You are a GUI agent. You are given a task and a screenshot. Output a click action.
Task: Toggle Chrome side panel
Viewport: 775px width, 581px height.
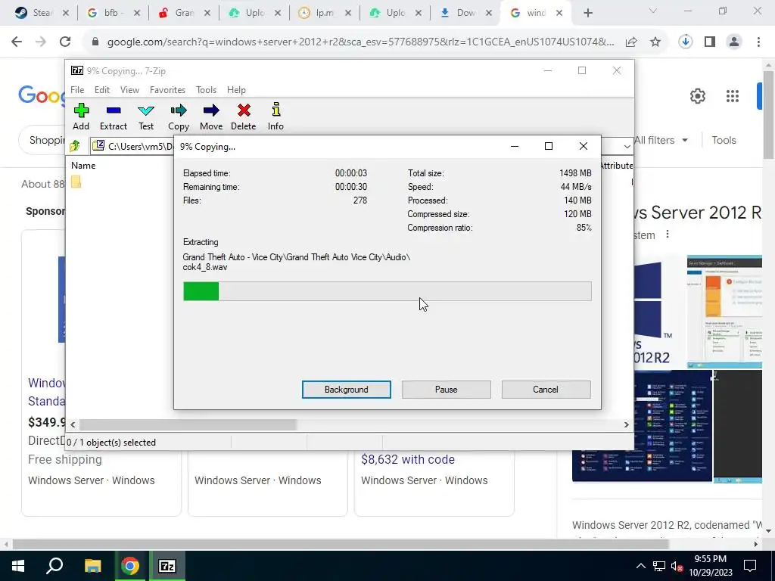click(x=710, y=42)
